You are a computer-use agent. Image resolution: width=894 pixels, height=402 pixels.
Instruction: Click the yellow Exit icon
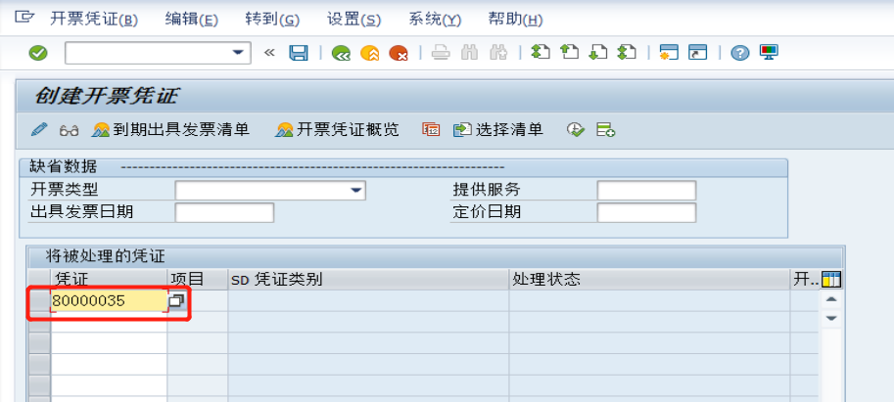(370, 54)
